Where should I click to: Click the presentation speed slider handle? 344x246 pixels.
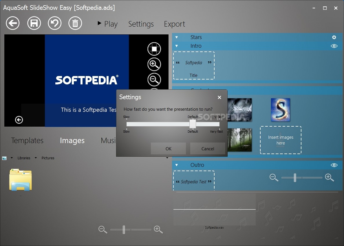point(193,124)
